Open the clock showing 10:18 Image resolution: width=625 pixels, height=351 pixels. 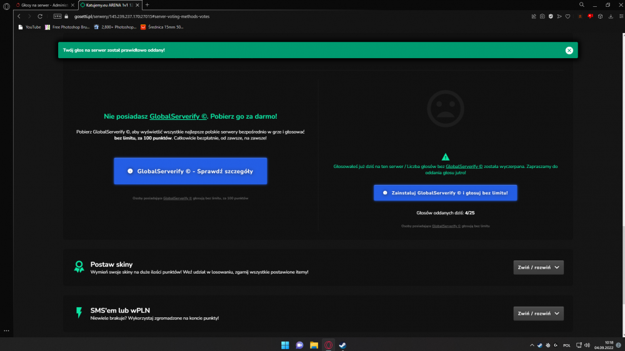coord(604,345)
